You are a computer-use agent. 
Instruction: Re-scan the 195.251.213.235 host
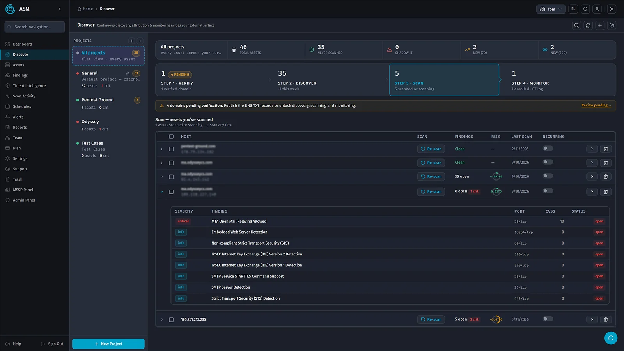pos(431,319)
